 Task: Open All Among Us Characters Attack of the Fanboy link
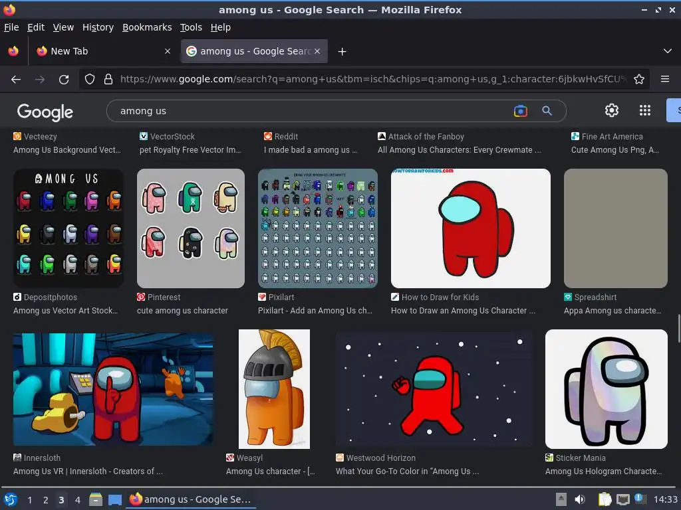(459, 150)
